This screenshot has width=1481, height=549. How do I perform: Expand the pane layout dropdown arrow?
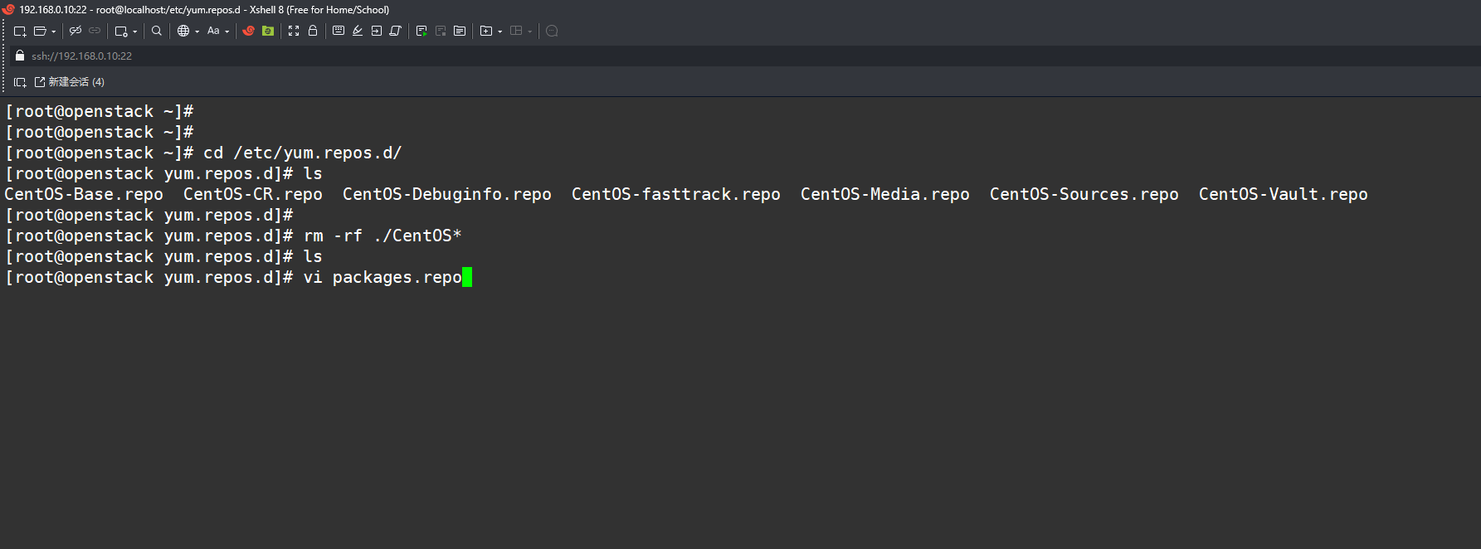tap(529, 32)
